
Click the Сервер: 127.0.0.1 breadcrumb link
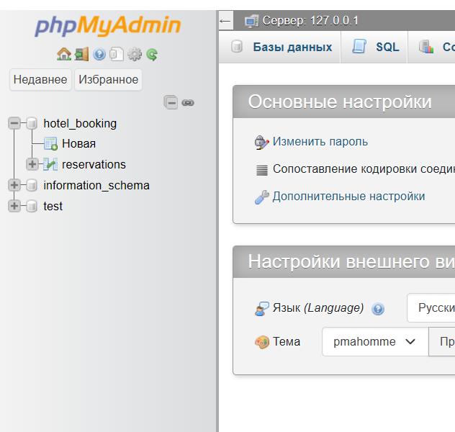pyautogui.click(x=310, y=21)
